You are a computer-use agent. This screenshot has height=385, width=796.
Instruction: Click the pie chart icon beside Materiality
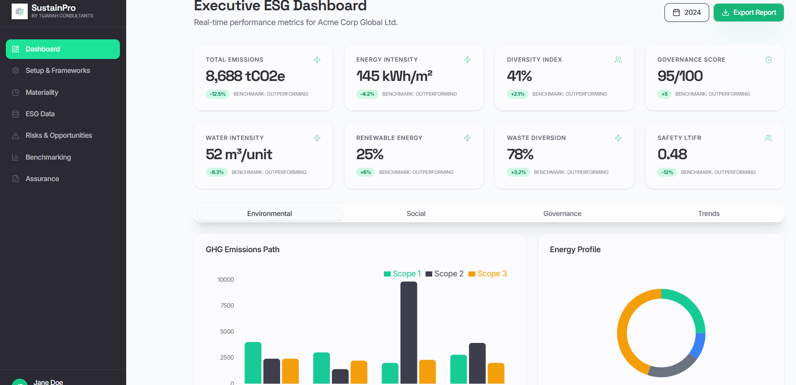(x=16, y=92)
